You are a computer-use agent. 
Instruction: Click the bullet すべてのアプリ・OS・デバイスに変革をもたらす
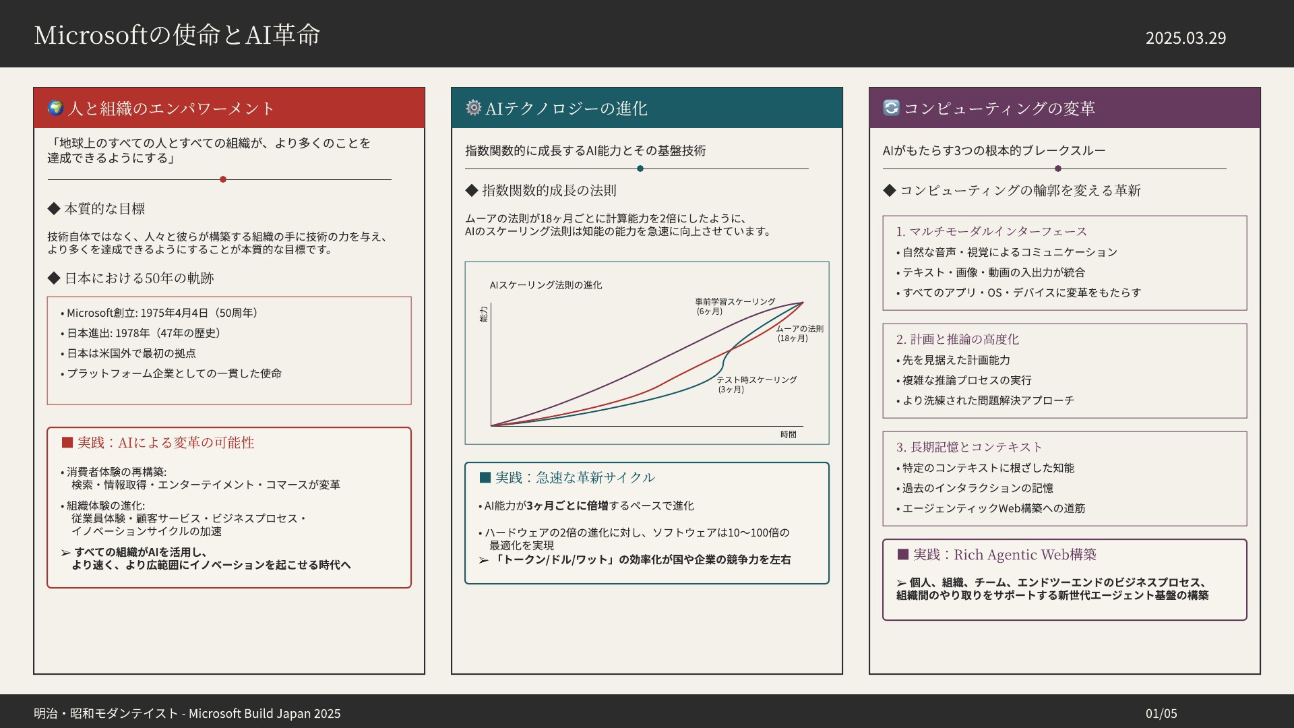pyautogui.click(x=1018, y=293)
